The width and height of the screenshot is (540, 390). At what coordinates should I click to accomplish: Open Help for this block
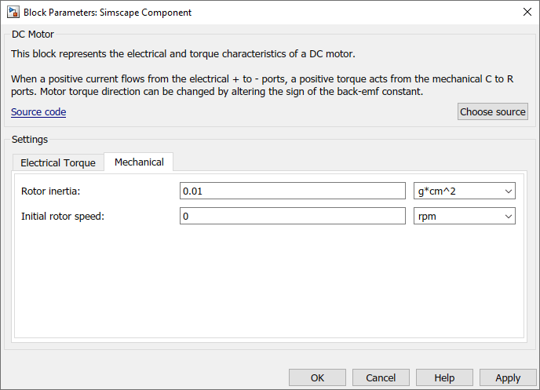click(x=444, y=377)
